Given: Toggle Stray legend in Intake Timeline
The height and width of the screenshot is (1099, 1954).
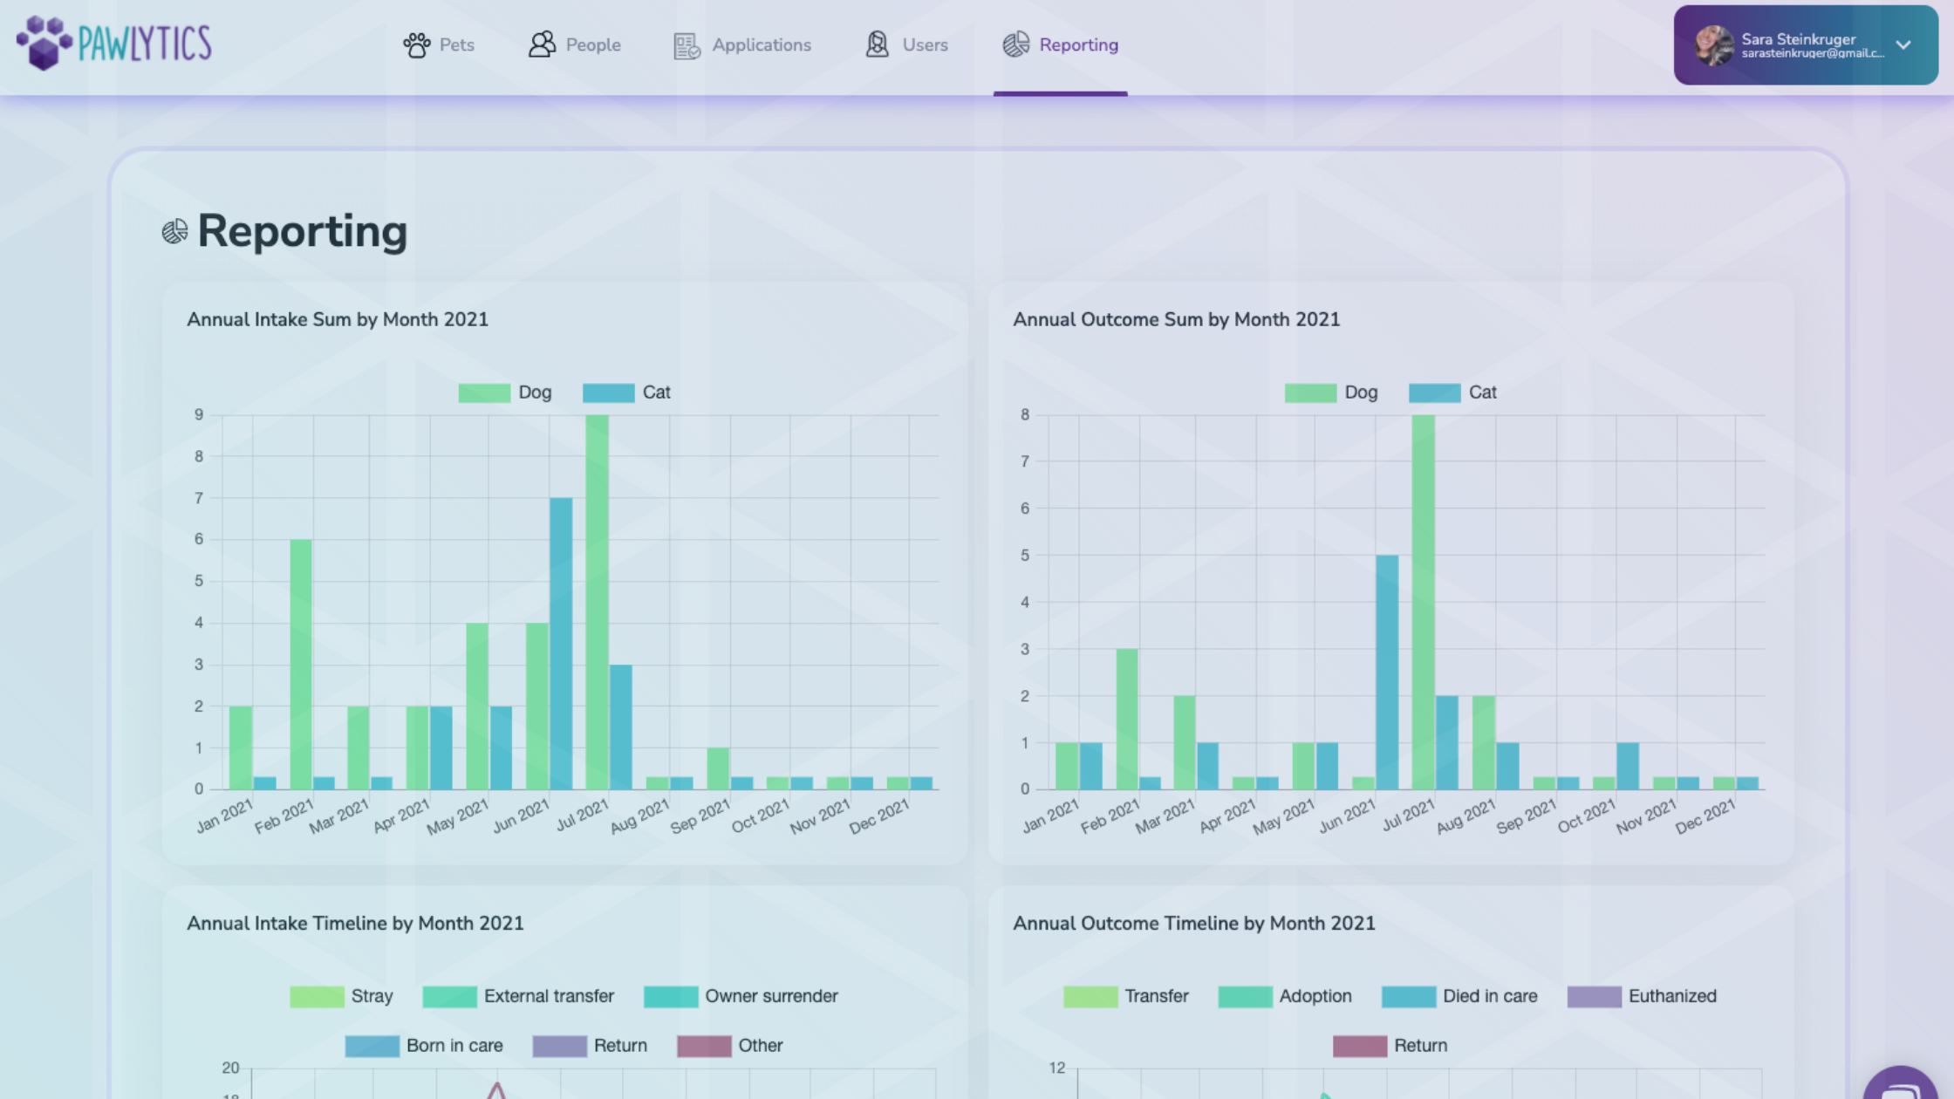Looking at the screenshot, I should click(x=341, y=996).
